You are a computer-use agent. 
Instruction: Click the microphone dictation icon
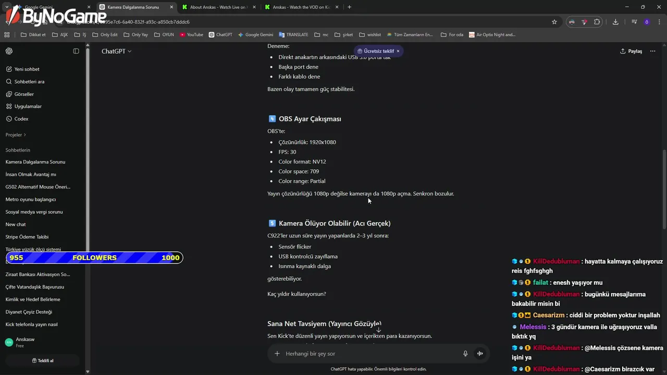click(465, 354)
